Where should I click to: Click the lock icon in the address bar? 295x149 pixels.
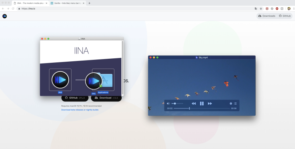(x=19, y=8)
